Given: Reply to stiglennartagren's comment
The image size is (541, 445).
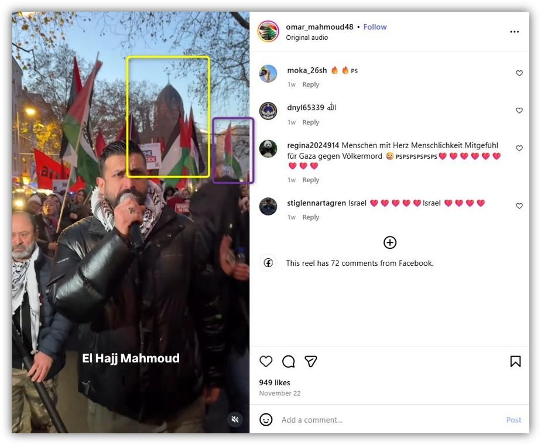Looking at the screenshot, I should click(310, 217).
